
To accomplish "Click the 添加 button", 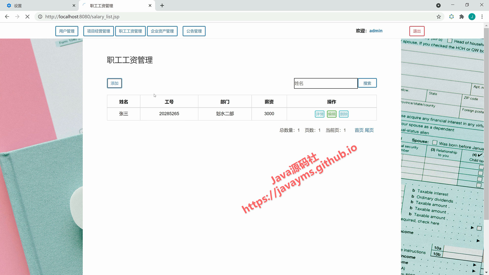I will [x=115, y=83].
